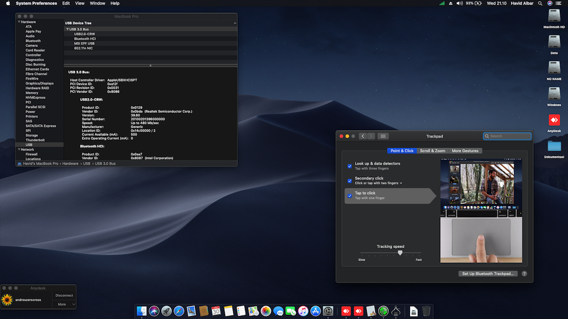Open Photos from the Dock

(266, 311)
